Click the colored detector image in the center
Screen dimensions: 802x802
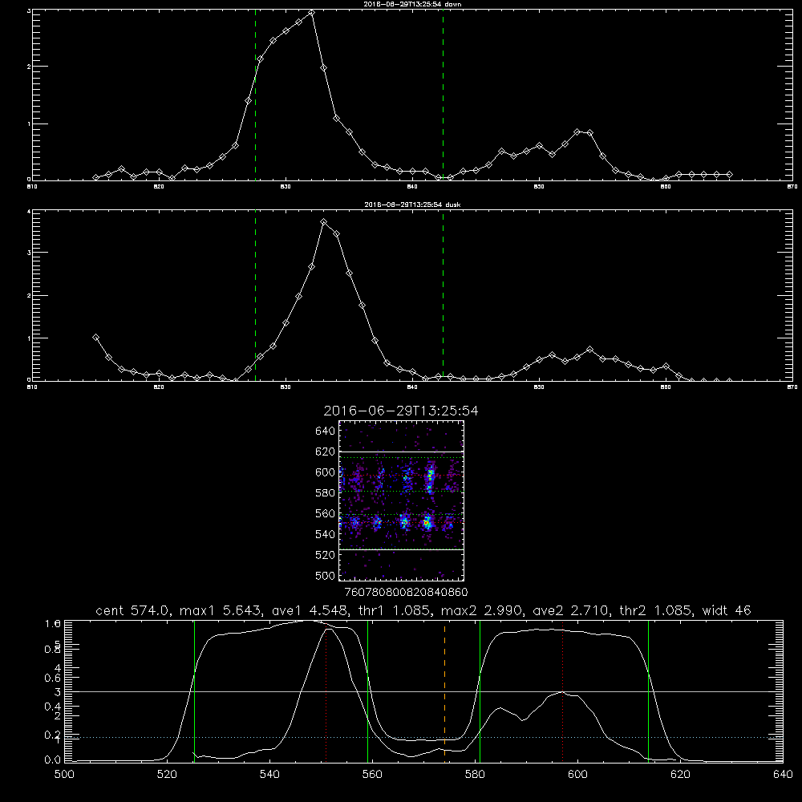[x=401, y=500]
